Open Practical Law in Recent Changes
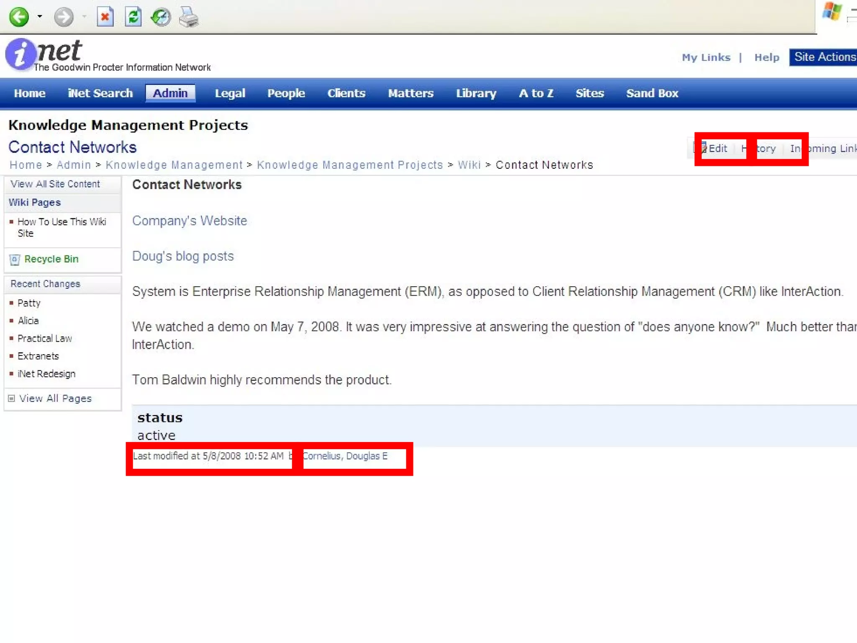Screen dimensions: 857x643 (45, 338)
